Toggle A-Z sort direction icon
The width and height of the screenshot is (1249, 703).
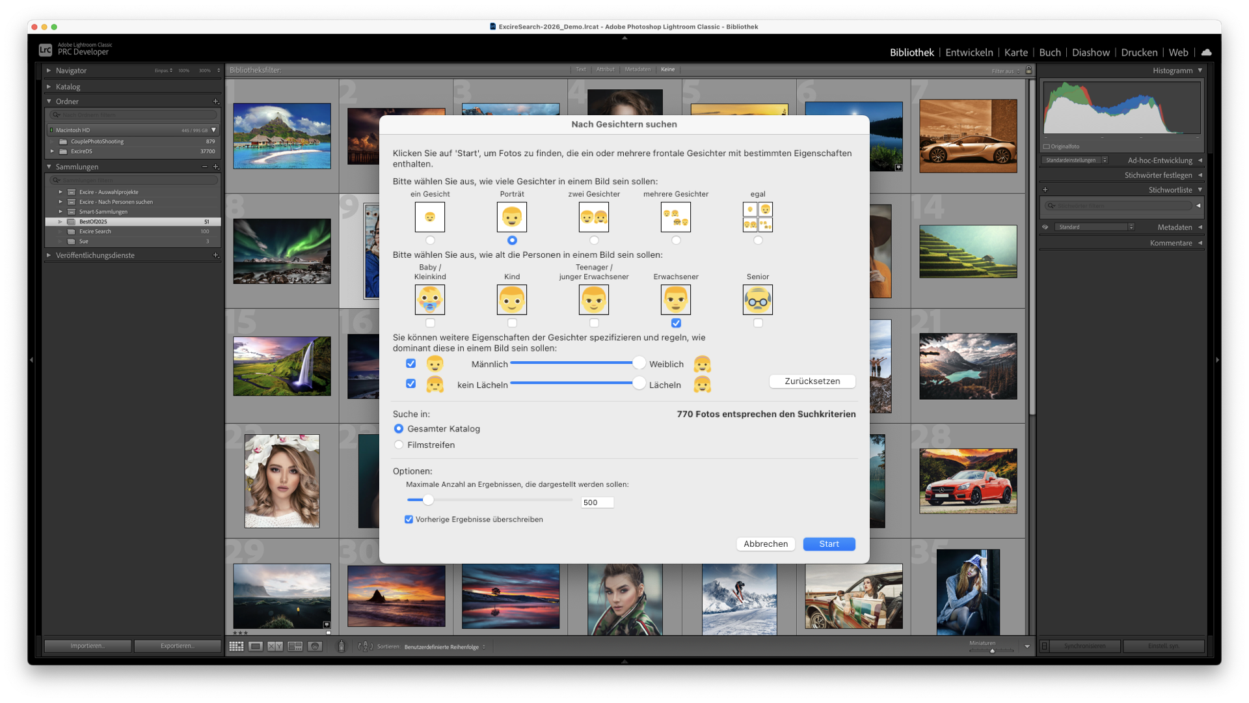366,646
